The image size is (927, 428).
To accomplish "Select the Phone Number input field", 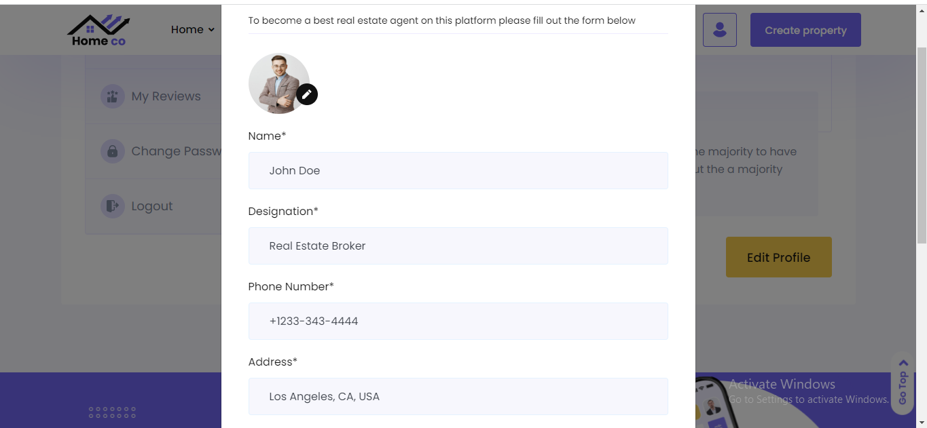I will click(x=458, y=322).
